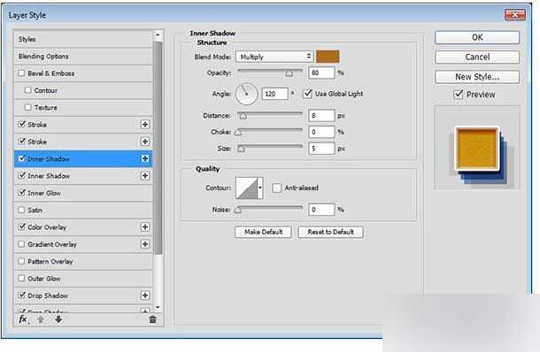540x352 pixels.
Task: Click the Reset to Default button
Action: point(330,232)
